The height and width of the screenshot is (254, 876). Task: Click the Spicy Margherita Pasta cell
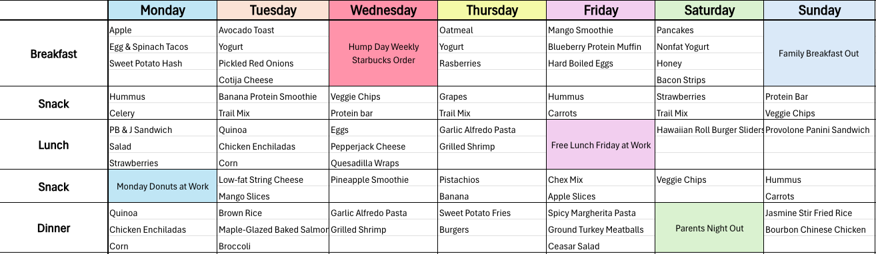click(x=601, y=213)
